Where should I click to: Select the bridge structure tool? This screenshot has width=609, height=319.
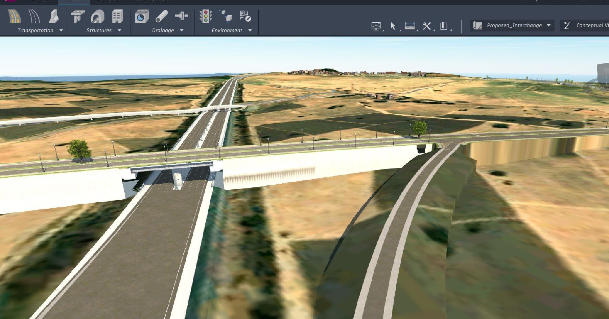tap(78, 16)
